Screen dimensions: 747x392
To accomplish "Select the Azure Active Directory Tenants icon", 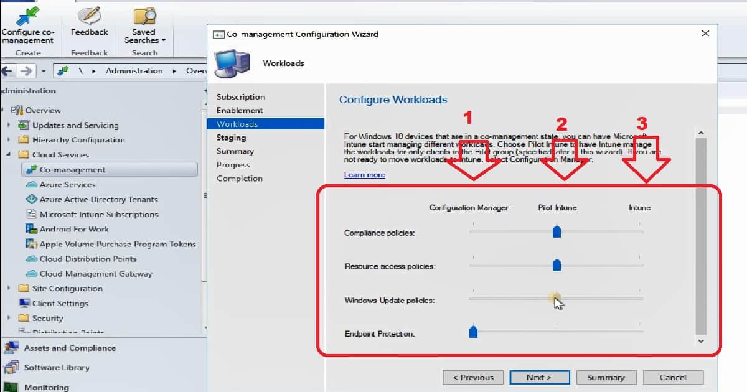I will click(31, 200).
